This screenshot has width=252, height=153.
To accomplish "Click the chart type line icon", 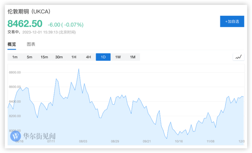I will coord(239,57).
